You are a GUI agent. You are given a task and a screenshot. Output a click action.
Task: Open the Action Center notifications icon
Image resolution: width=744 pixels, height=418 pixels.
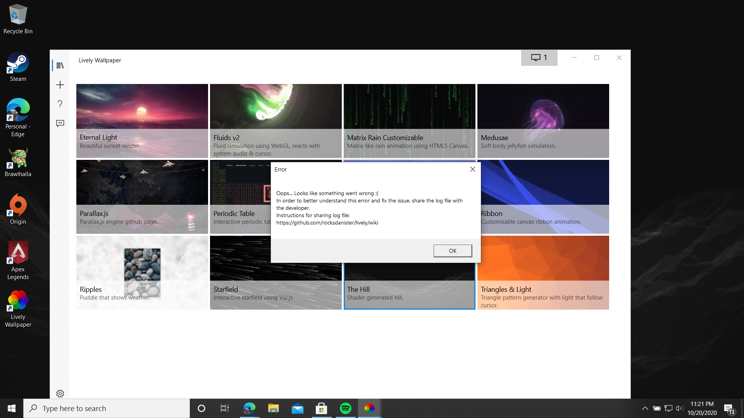729,408
